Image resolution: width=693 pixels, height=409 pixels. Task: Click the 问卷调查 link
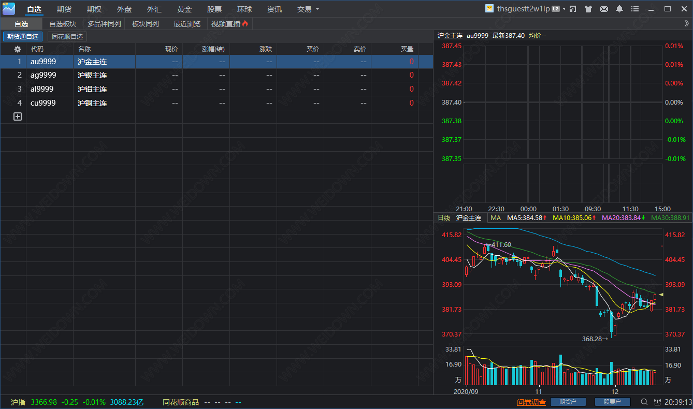pyautogui.click(x=531, y=402)
